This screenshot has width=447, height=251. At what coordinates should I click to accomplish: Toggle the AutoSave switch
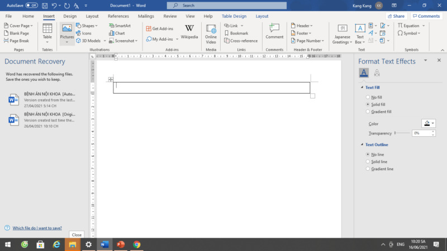[x=31, y=6]
